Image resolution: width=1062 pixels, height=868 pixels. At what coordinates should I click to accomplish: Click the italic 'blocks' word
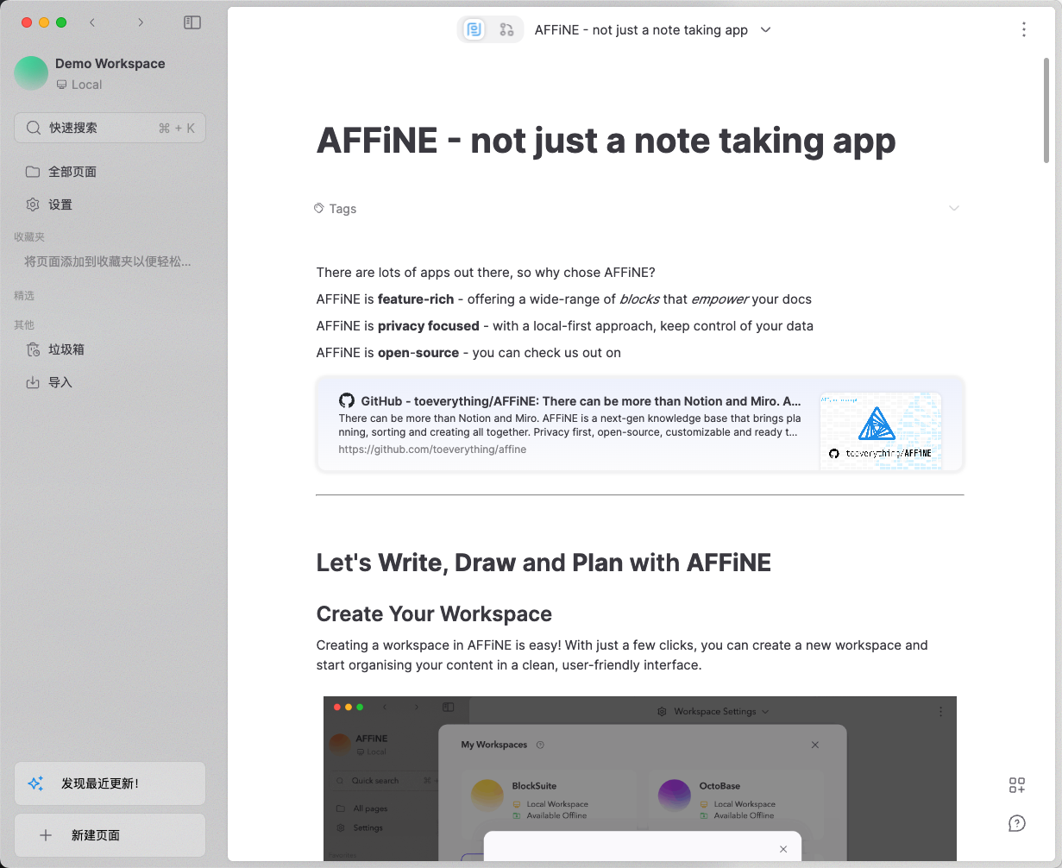coord(639,299)
